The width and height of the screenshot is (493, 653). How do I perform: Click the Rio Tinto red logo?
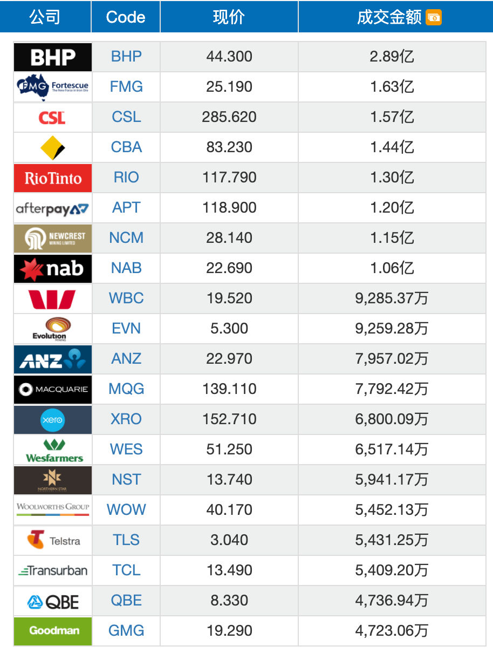(x=53, y=178)
